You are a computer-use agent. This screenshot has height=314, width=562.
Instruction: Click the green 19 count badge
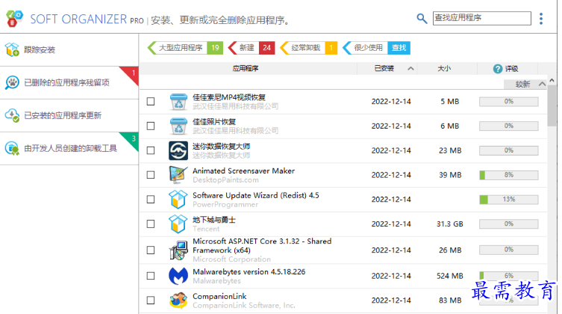pos(215,48)
